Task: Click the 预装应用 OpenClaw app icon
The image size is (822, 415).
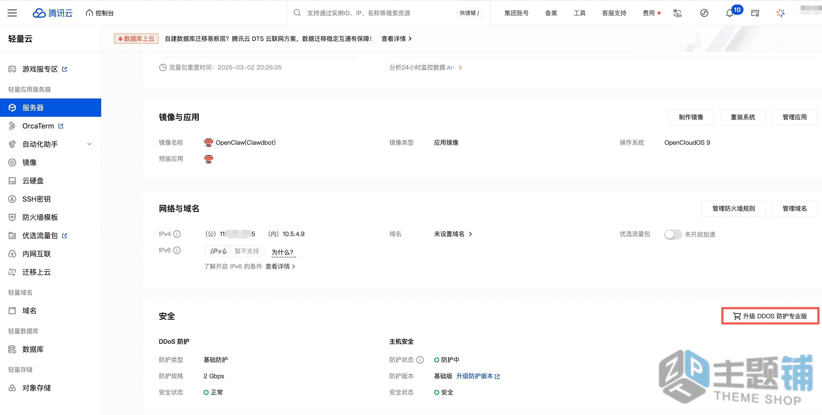Action: click(x=208, y=159)
